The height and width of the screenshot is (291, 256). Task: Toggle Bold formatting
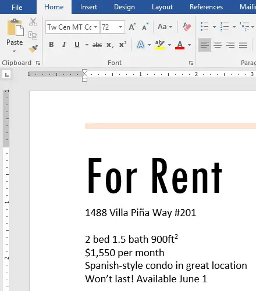point(51,45)
